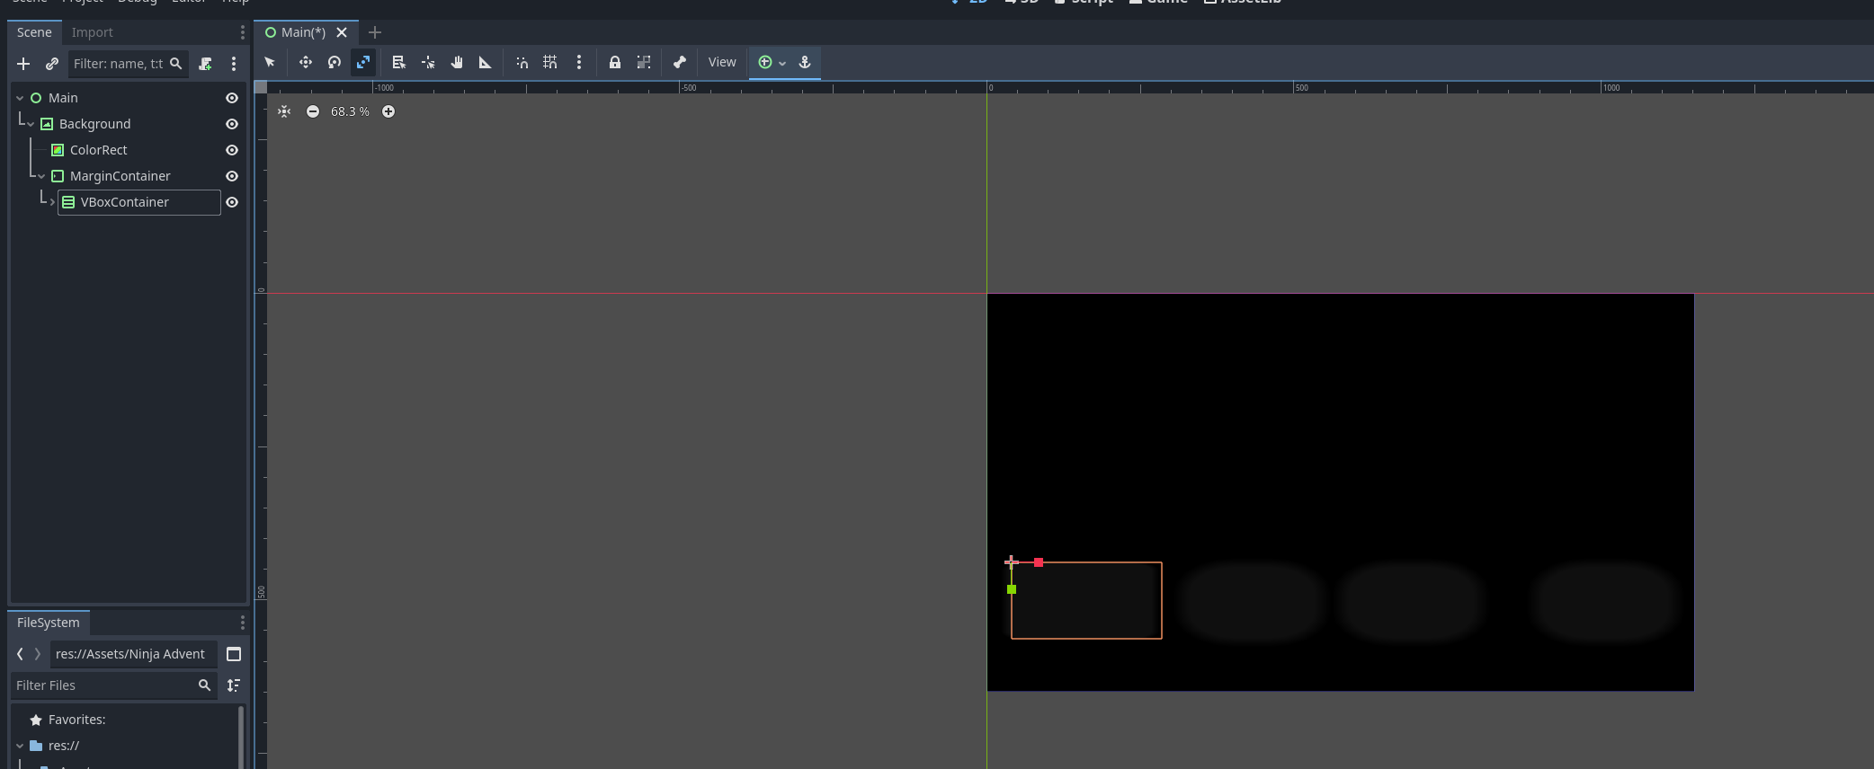Lock the selected node
Screen dimensions: 1874x769
615,62
